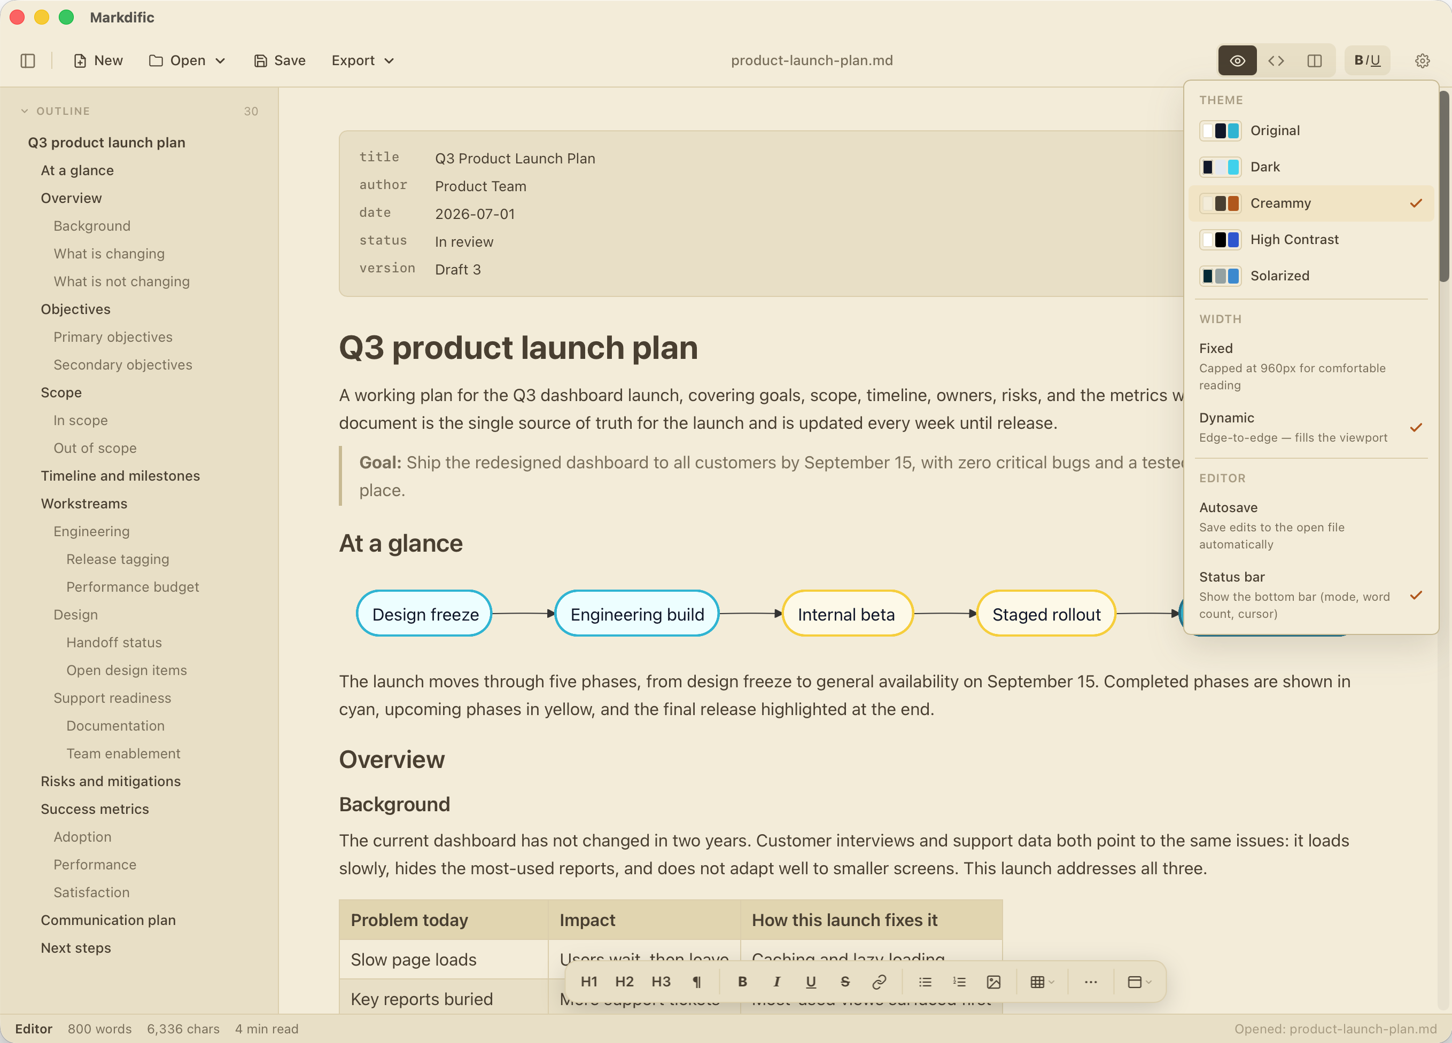The image size is (1452, 1043).
Task: Switch to preview mode eye icon
Action: [1237, 61]
